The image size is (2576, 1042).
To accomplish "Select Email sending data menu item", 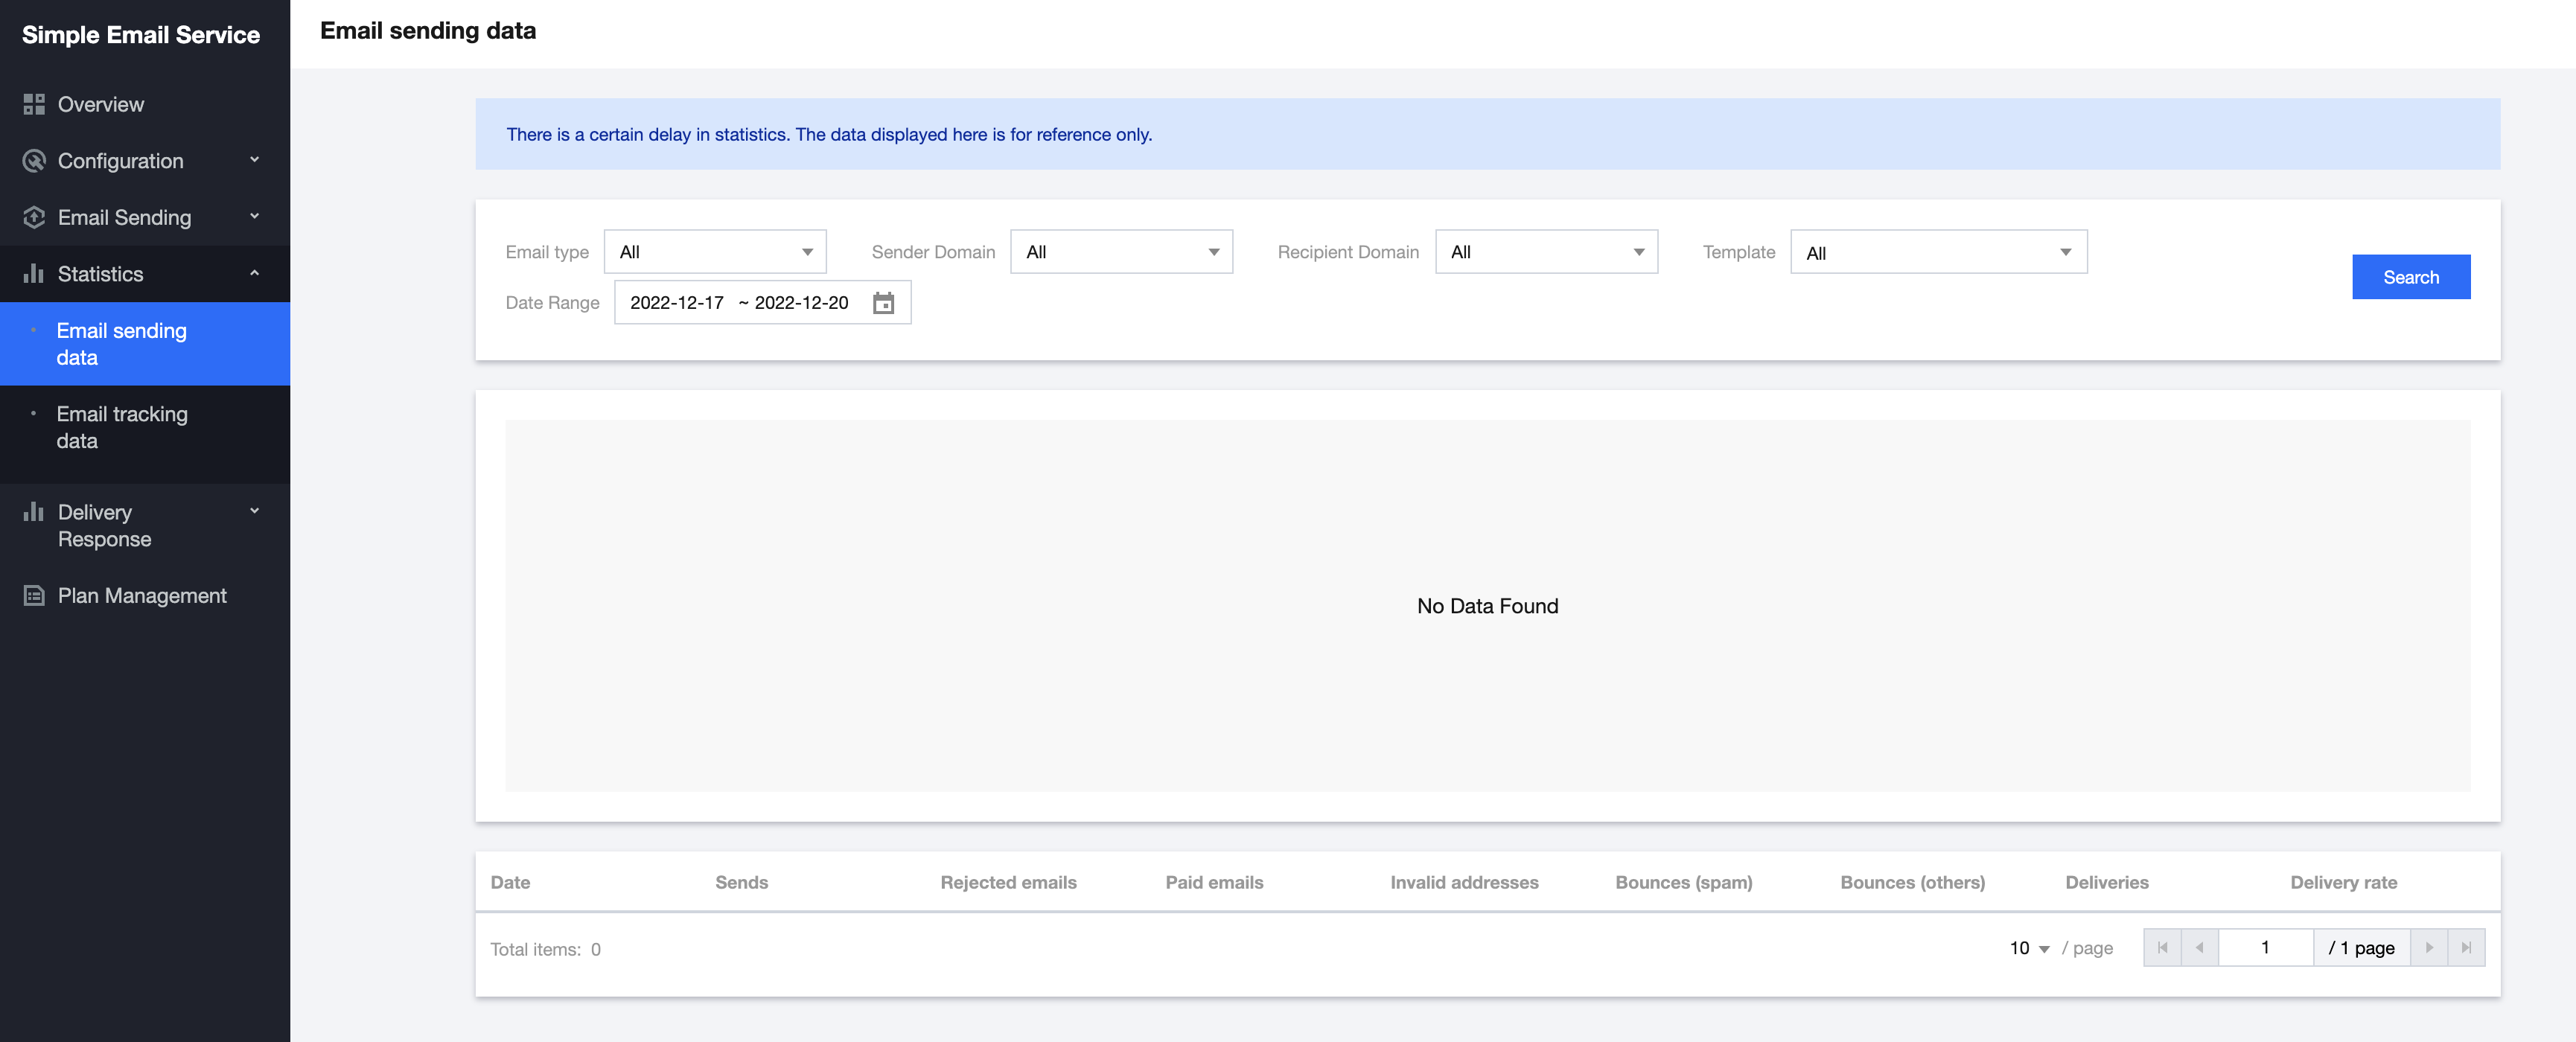I will 122,344.
